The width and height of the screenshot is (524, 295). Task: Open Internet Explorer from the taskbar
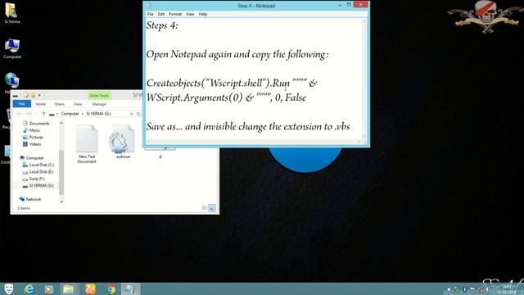(x=29, y=289)
